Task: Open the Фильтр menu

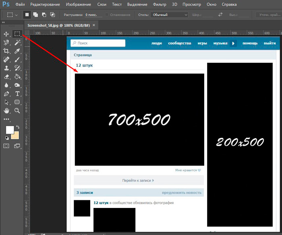Action: 160,4
